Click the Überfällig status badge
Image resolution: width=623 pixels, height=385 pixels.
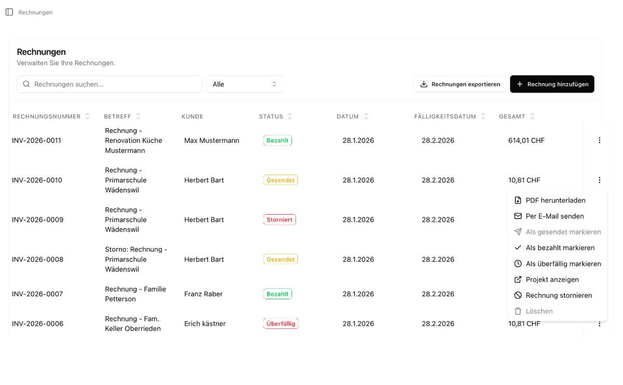pyautogui.click(x=280, y=324)
